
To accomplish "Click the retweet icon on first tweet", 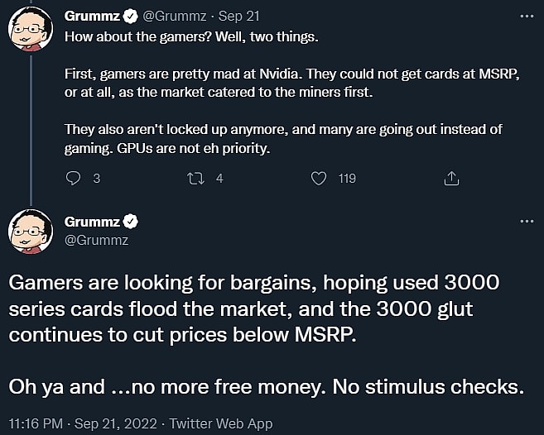I will pos(195,178).
